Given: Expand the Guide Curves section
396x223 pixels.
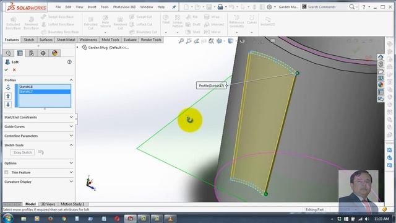Looking at the screenshot, I should (71, 126).
